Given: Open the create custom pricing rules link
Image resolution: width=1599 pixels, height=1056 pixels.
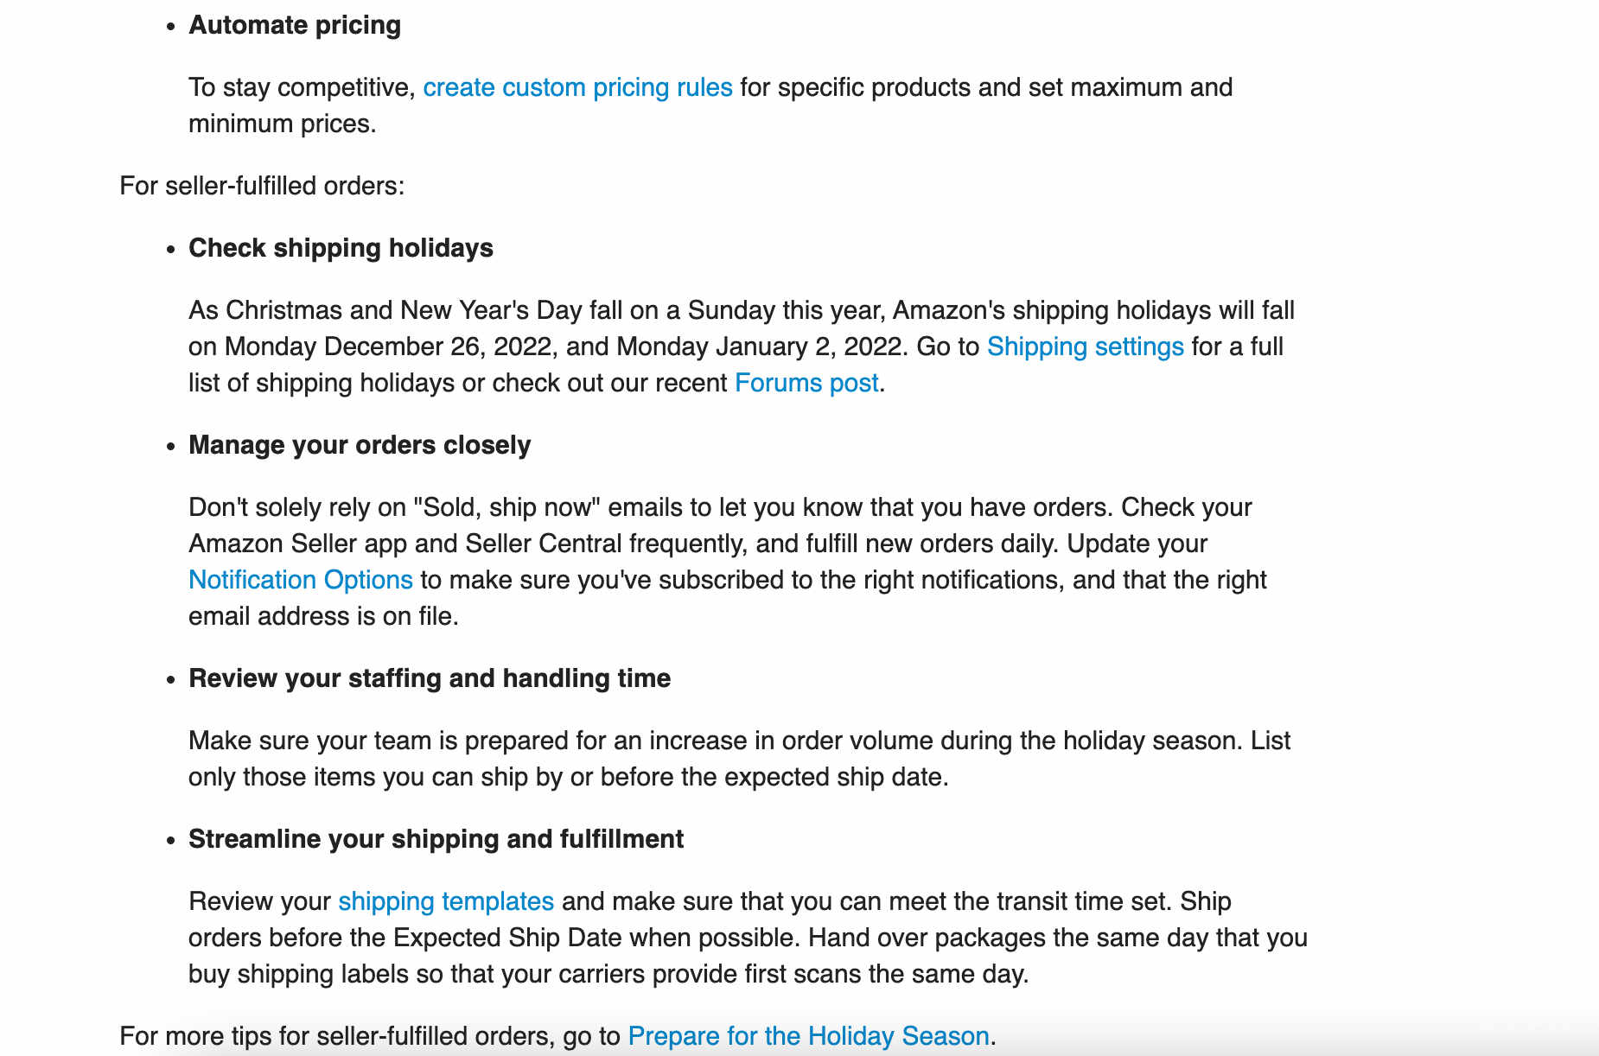Looking at the screenshot, I should [577, 87].
